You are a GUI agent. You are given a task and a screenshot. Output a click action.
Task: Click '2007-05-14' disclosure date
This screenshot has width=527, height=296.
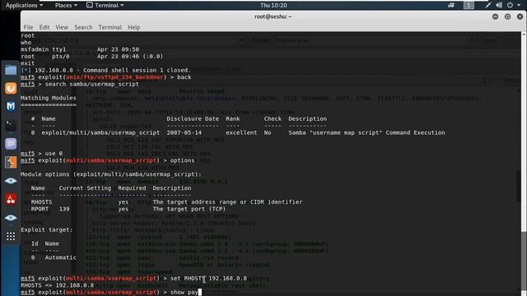pyautogui.click(x=184, y=133)
